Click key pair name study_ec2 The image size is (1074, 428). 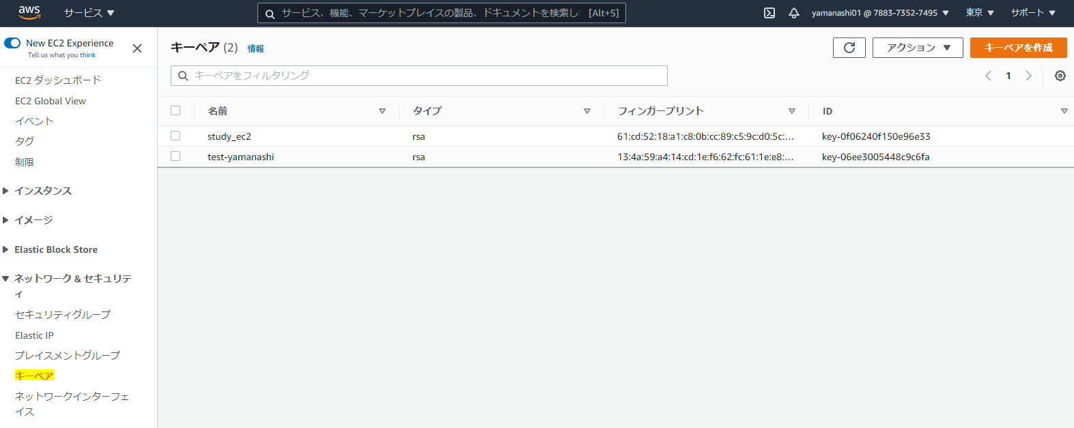click(229, 136)
